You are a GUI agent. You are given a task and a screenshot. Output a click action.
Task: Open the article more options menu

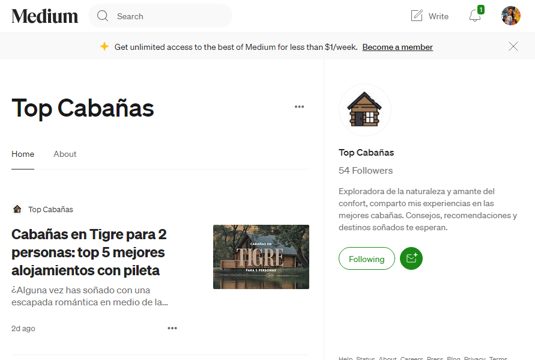pos(172,328)
